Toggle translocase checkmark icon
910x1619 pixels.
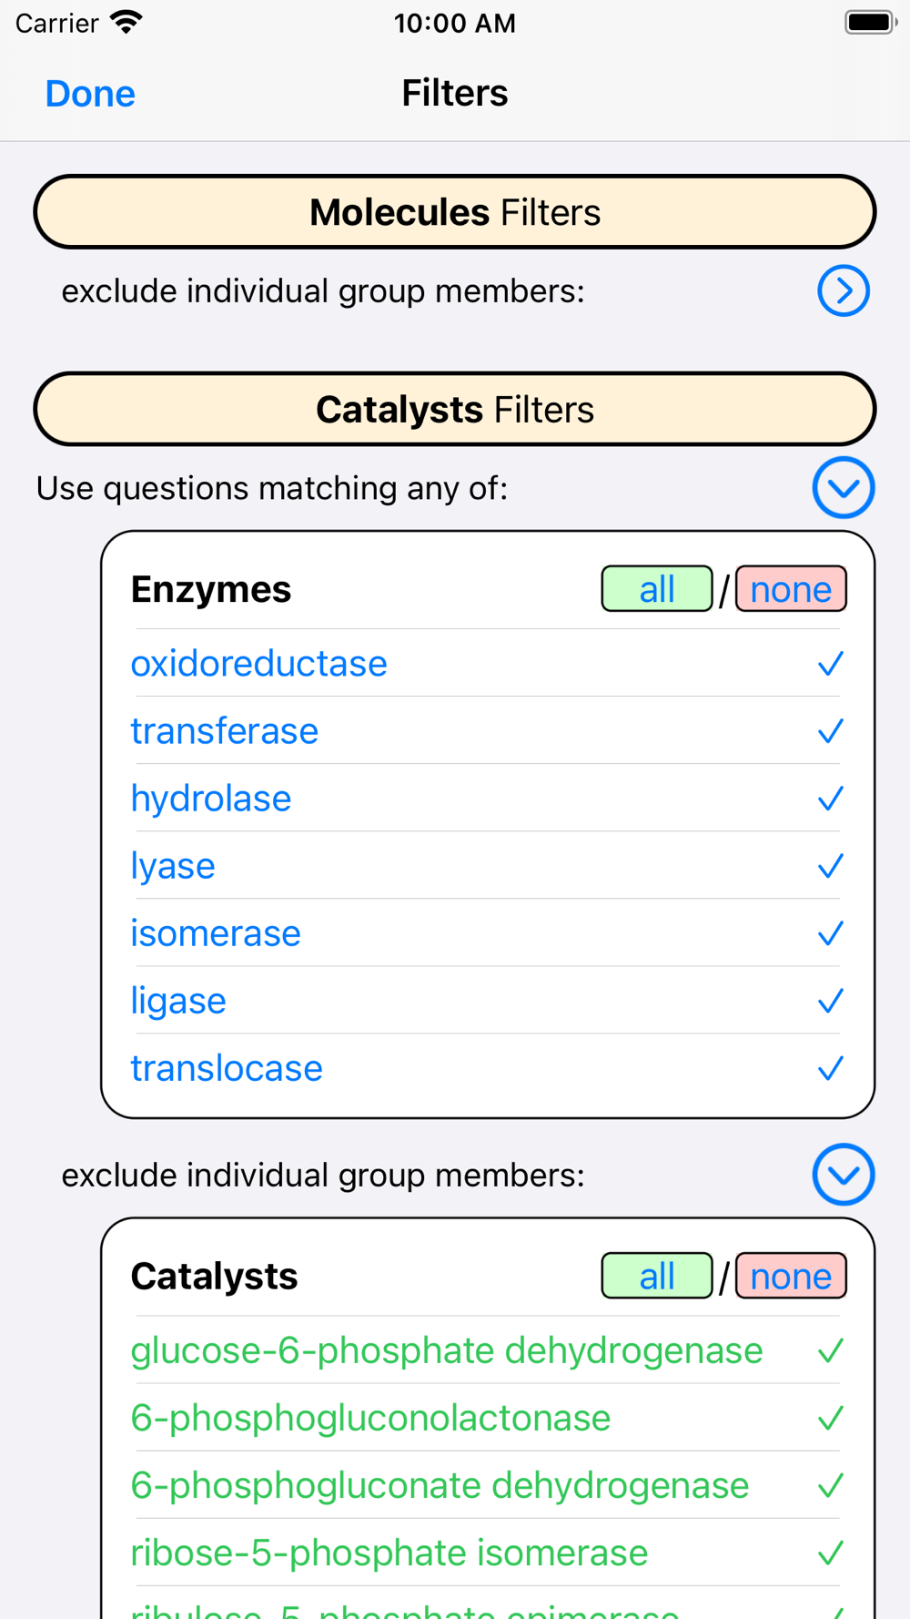point(831,1068)
